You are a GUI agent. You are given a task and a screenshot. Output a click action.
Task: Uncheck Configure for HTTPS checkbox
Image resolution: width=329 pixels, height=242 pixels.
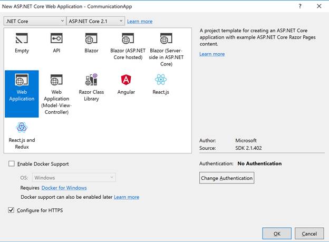click(11, 210)
